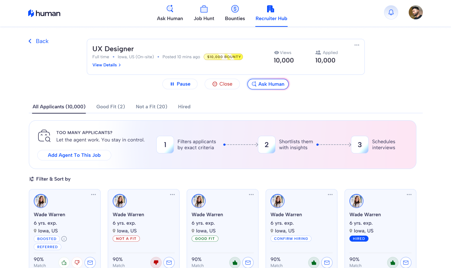Screen dimensions: 451x268
Task: Click the Filter & Sort sliders icon
Action: tap(31, 179)
